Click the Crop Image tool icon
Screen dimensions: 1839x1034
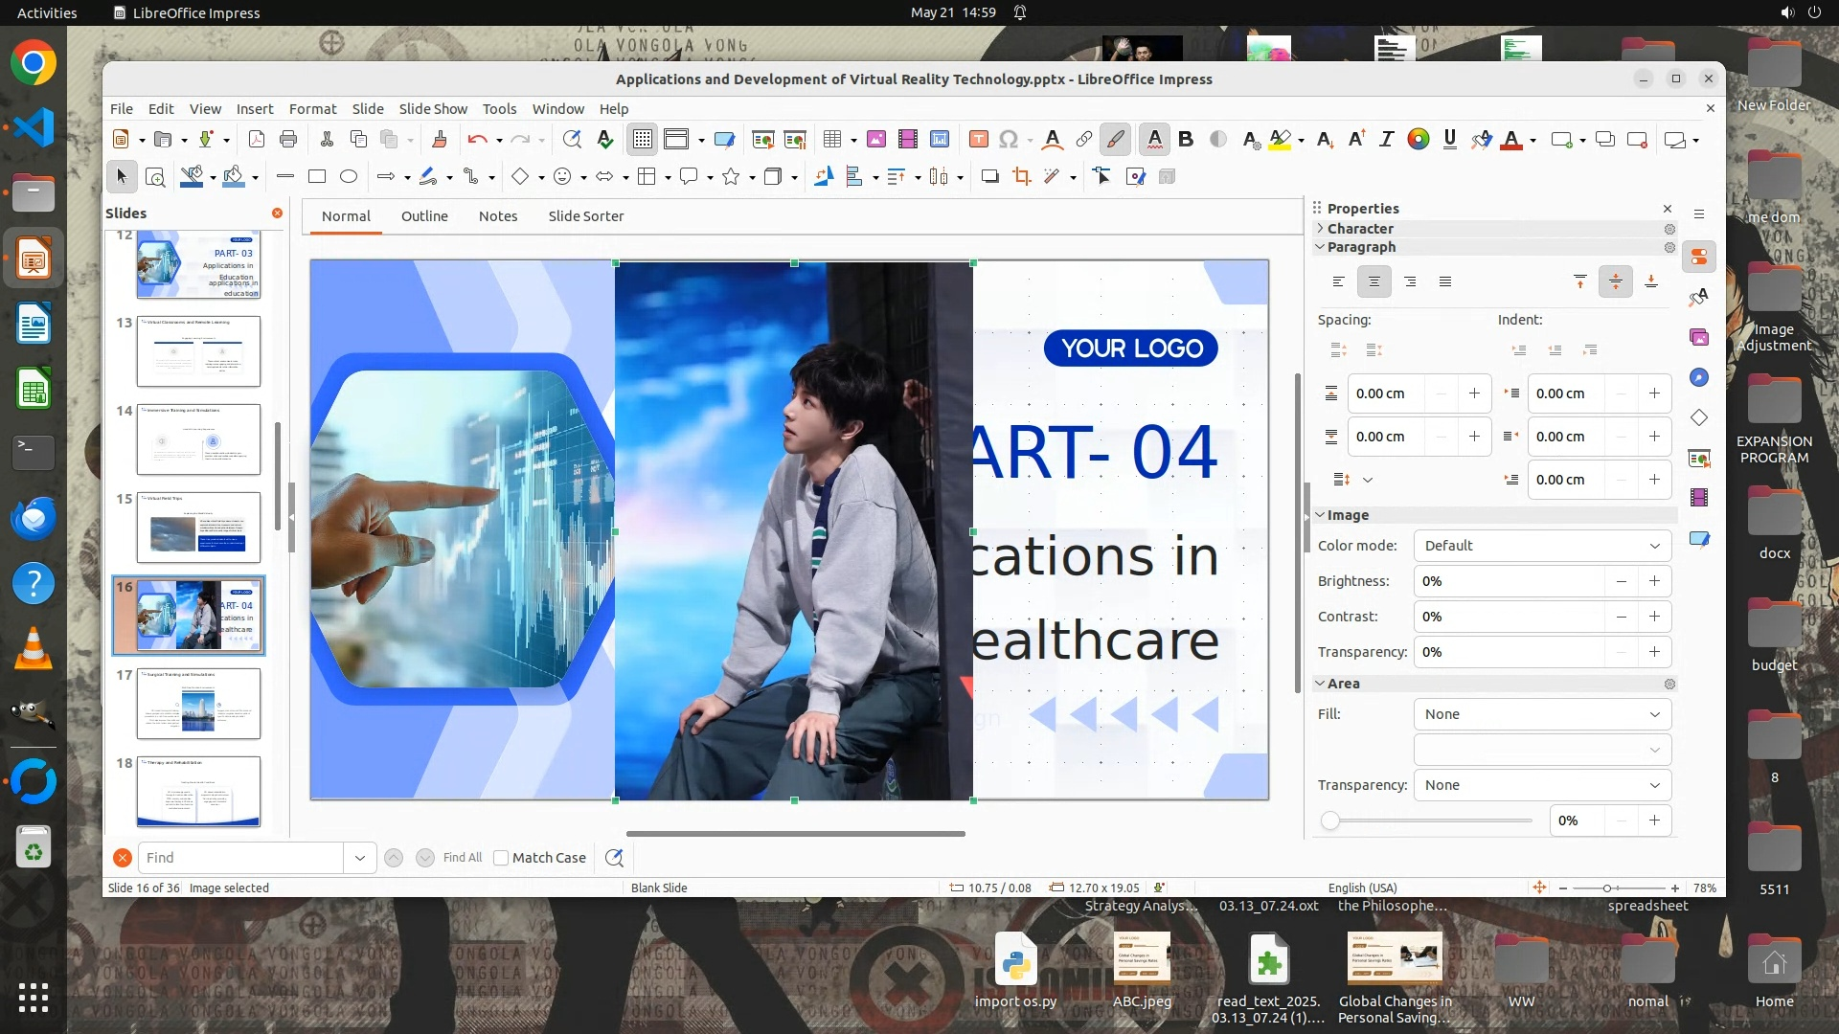pos(1022,176)
